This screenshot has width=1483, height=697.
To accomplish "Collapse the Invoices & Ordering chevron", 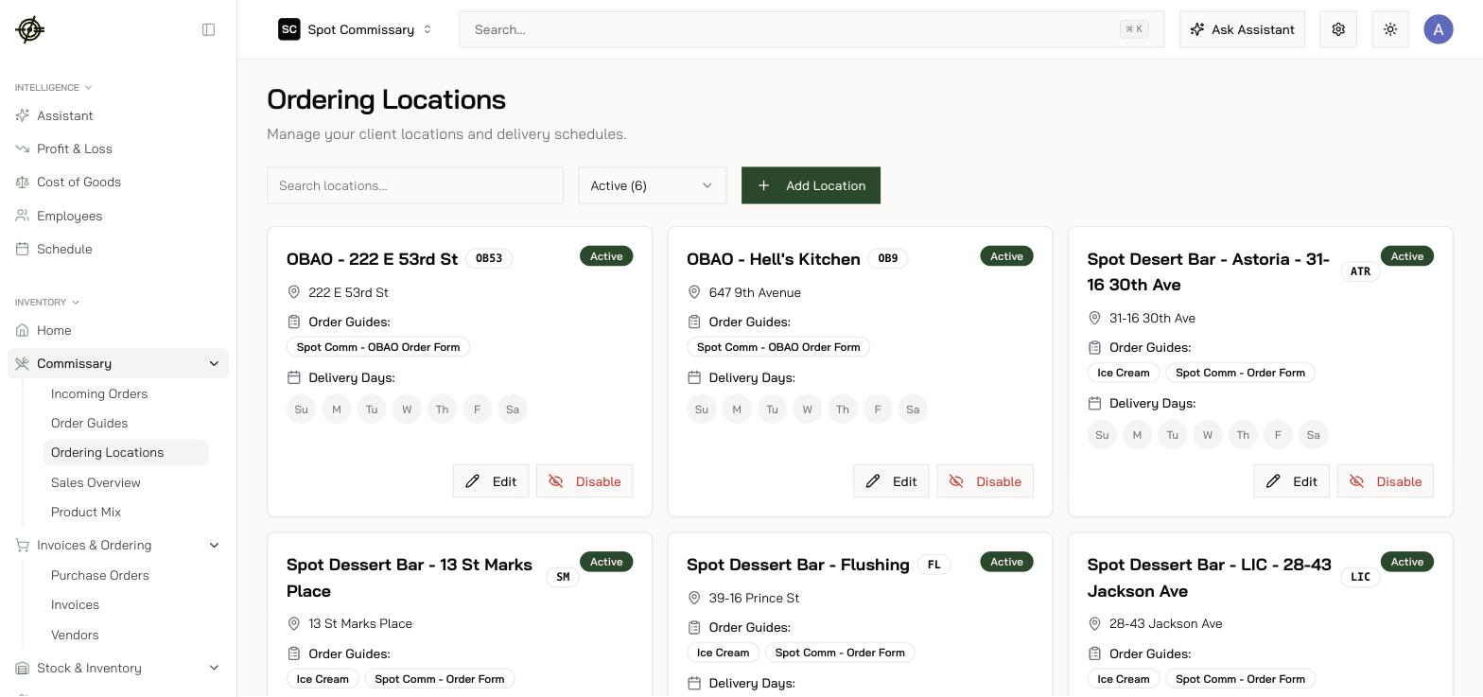I will pos(214,545).
